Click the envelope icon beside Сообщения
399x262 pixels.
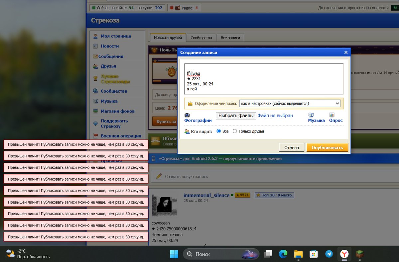point(95,56)
